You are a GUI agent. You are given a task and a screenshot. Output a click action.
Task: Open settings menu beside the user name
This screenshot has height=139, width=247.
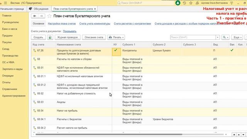pyautogui.click(x=232, y=3)
